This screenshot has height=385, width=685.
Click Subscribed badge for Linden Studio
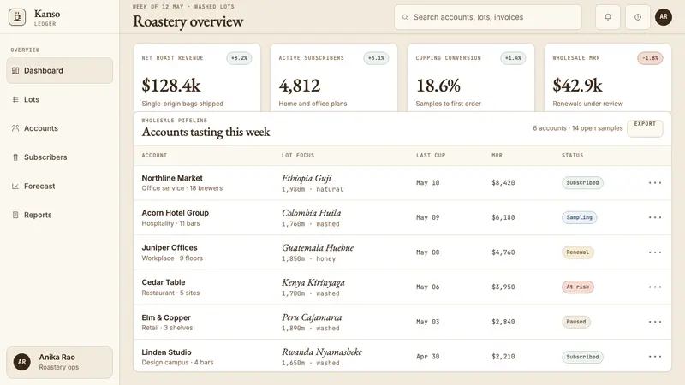[x=582, y=357]
